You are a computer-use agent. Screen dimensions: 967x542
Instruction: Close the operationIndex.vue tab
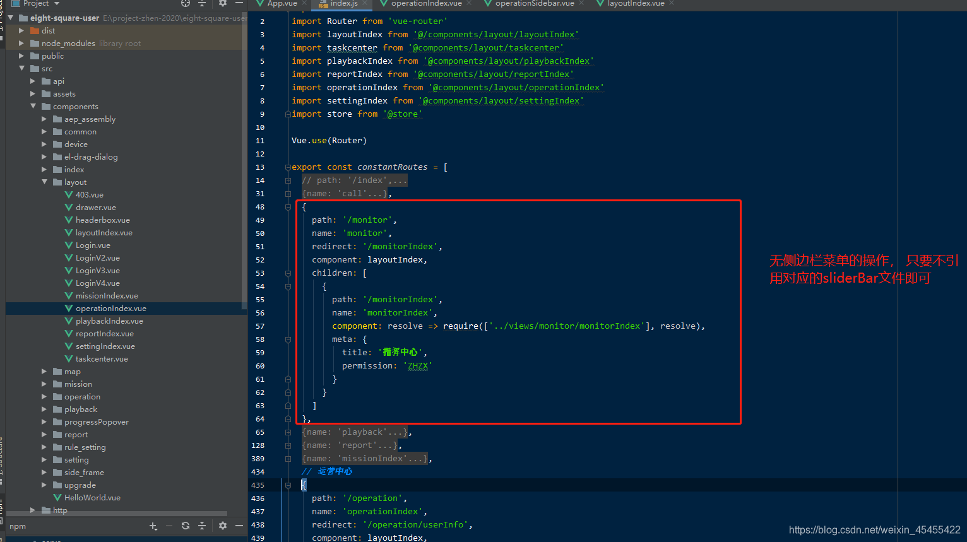(x=469, y=4)
